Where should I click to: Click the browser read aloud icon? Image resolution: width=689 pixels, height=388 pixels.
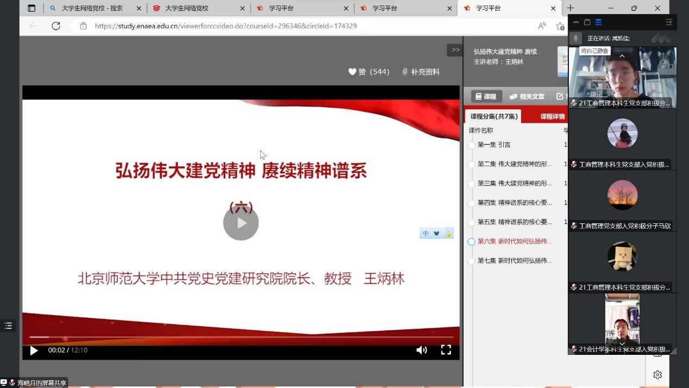pyautogui.click(x=542, y=26)
